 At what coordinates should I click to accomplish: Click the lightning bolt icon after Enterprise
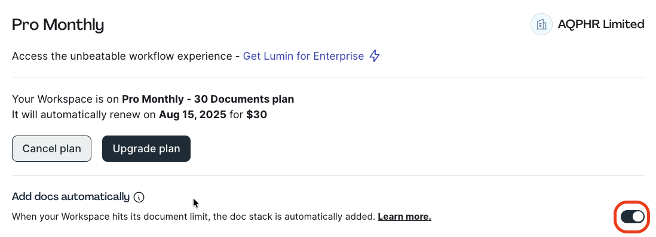tap(375, 56)
